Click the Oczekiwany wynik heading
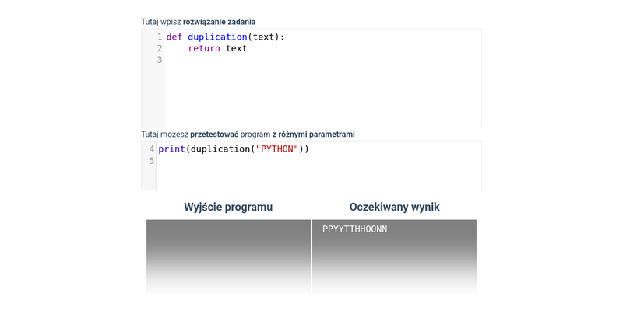The width and height of the screenshot is (623, 311). pyautogui.click(x=395, y=207)
